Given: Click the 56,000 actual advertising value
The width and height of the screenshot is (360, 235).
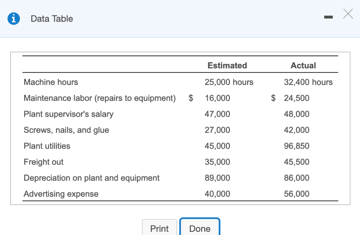Looking at the screenshot, I should 297,194.
